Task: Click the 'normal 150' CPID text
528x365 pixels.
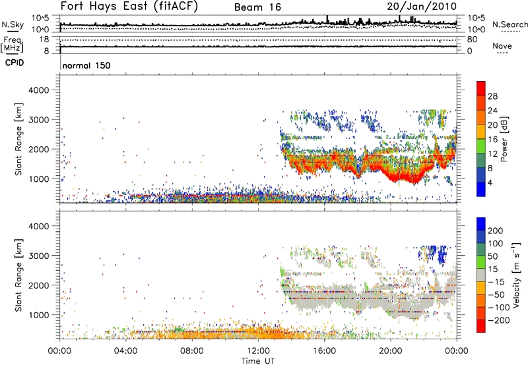Action: click(86, 65)
